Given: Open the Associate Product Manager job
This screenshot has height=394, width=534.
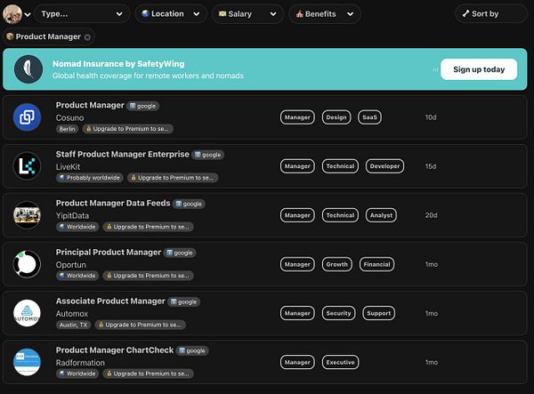Looking at the screenshot, I should click(x=110, y=302).
